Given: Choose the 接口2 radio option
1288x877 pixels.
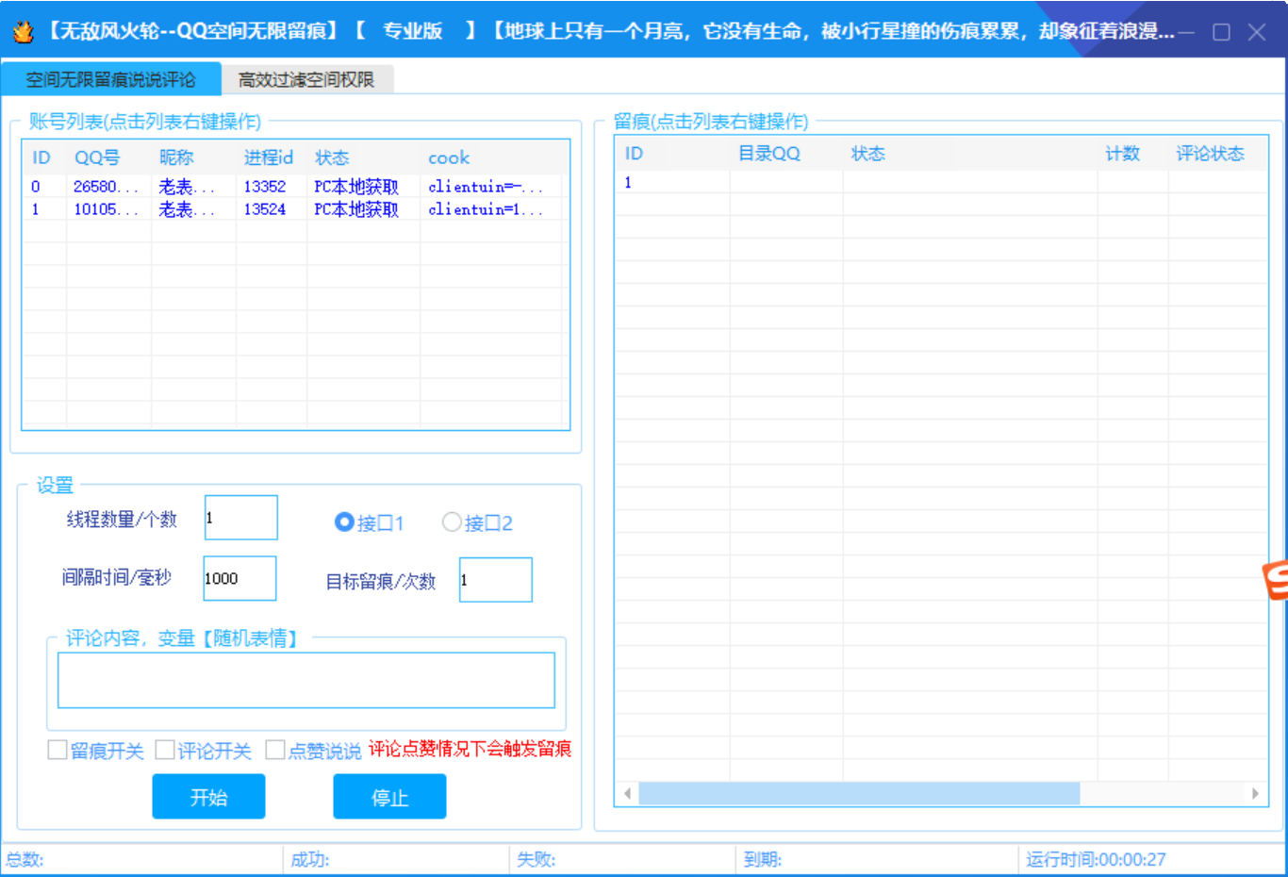Looking at the screenshot, I should click(x=452, y=522).
